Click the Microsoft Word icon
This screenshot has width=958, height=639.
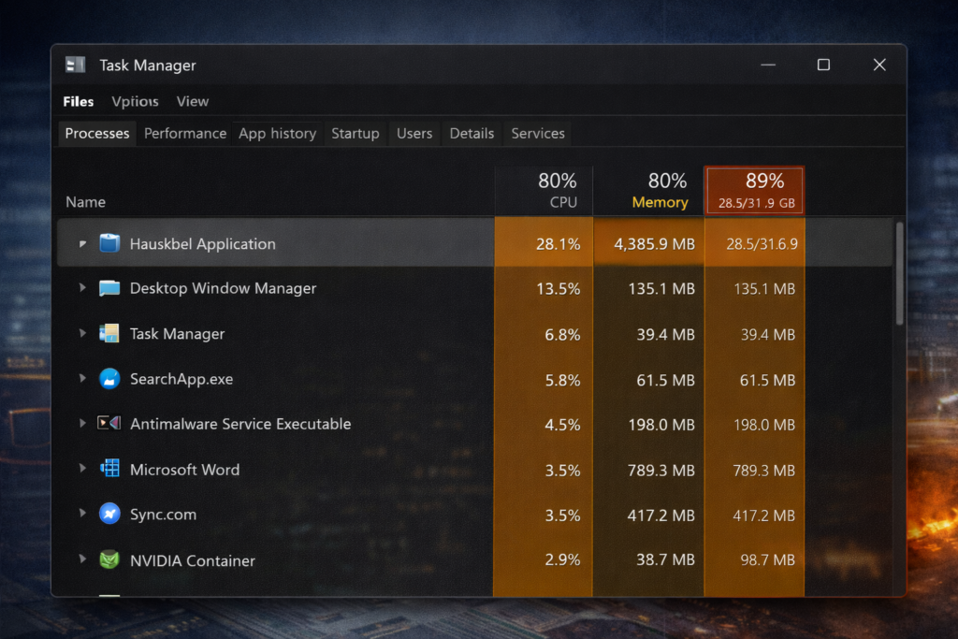110,470
